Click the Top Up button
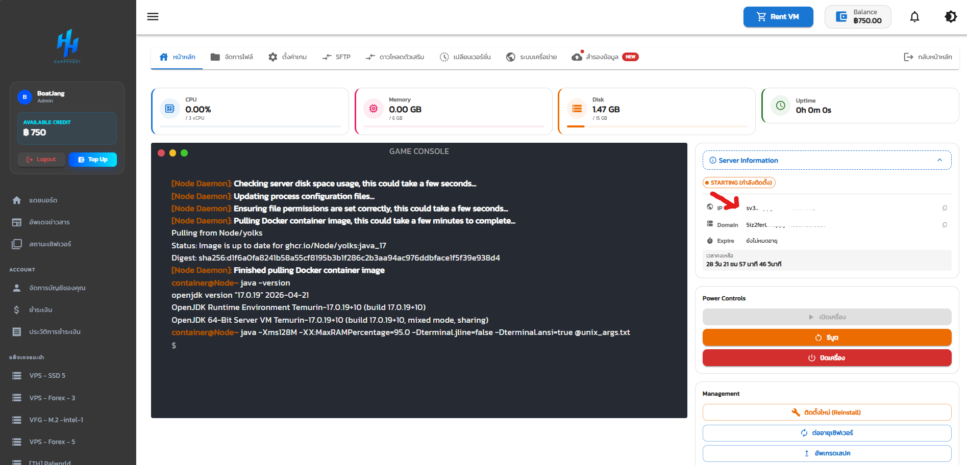Image resolution: width=967 pixels, height=465 pixels. pos(93,160)
